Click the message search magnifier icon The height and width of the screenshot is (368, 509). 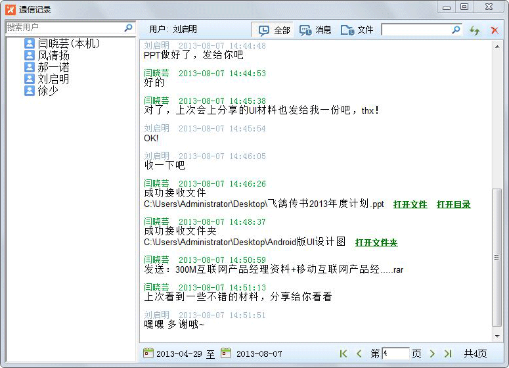(x=456, y=30)
